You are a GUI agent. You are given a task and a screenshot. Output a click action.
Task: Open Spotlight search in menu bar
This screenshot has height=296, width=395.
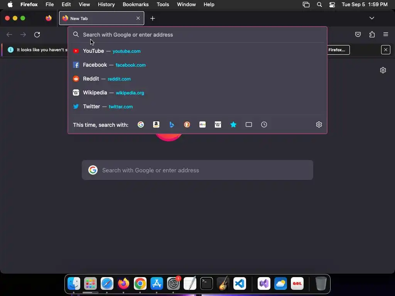[x=319, y=5]
